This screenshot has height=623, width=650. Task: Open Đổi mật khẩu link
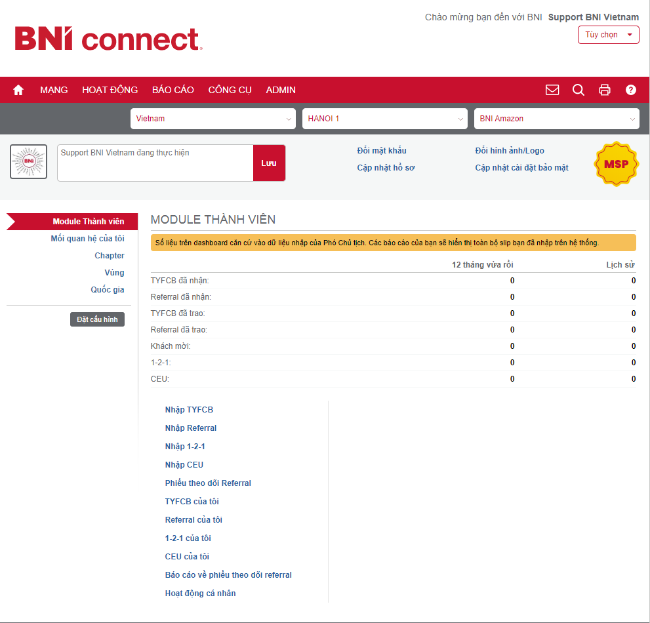tap(382, 150)
